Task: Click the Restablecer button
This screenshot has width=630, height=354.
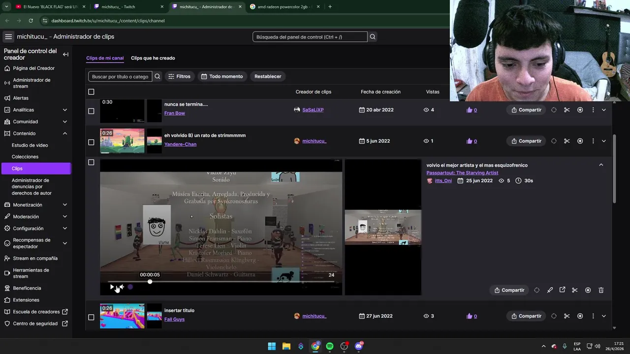Action: (x=268, y=76)
